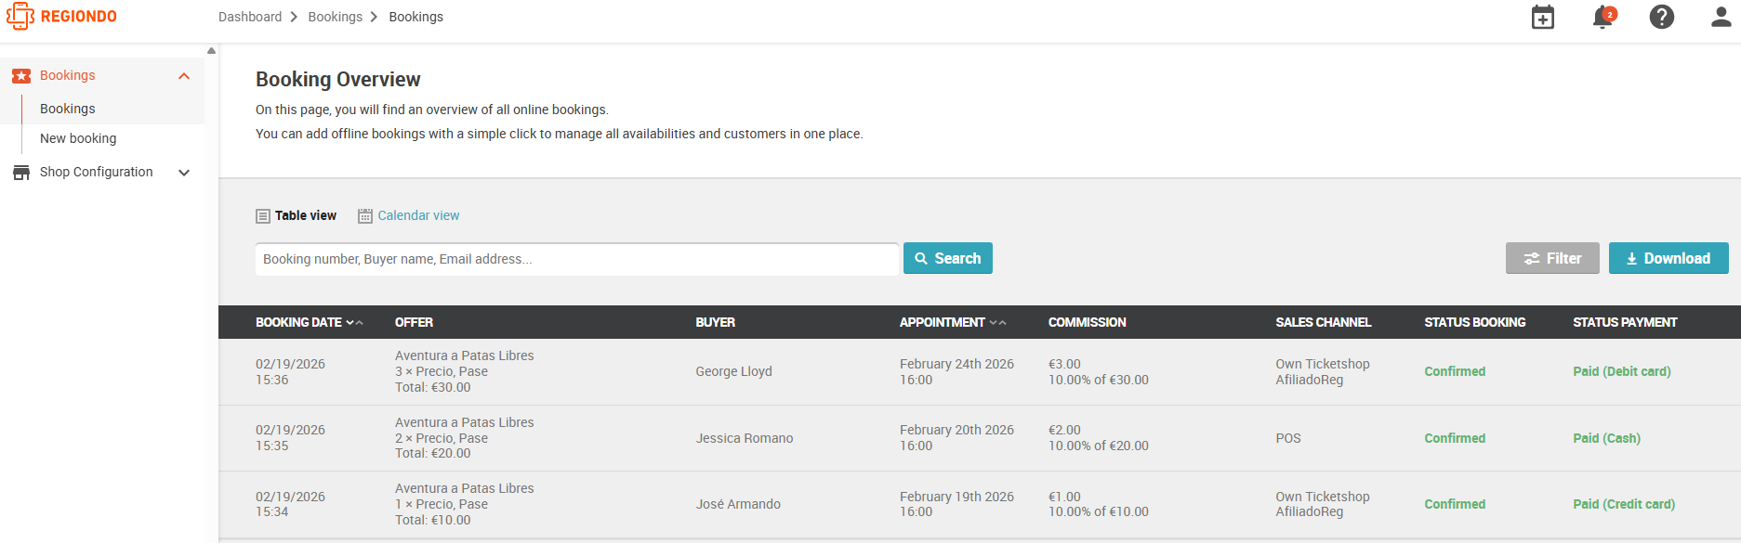Focus the booking number search field
The width and height of the screenshot is (1741, 543).
(577, 259)
